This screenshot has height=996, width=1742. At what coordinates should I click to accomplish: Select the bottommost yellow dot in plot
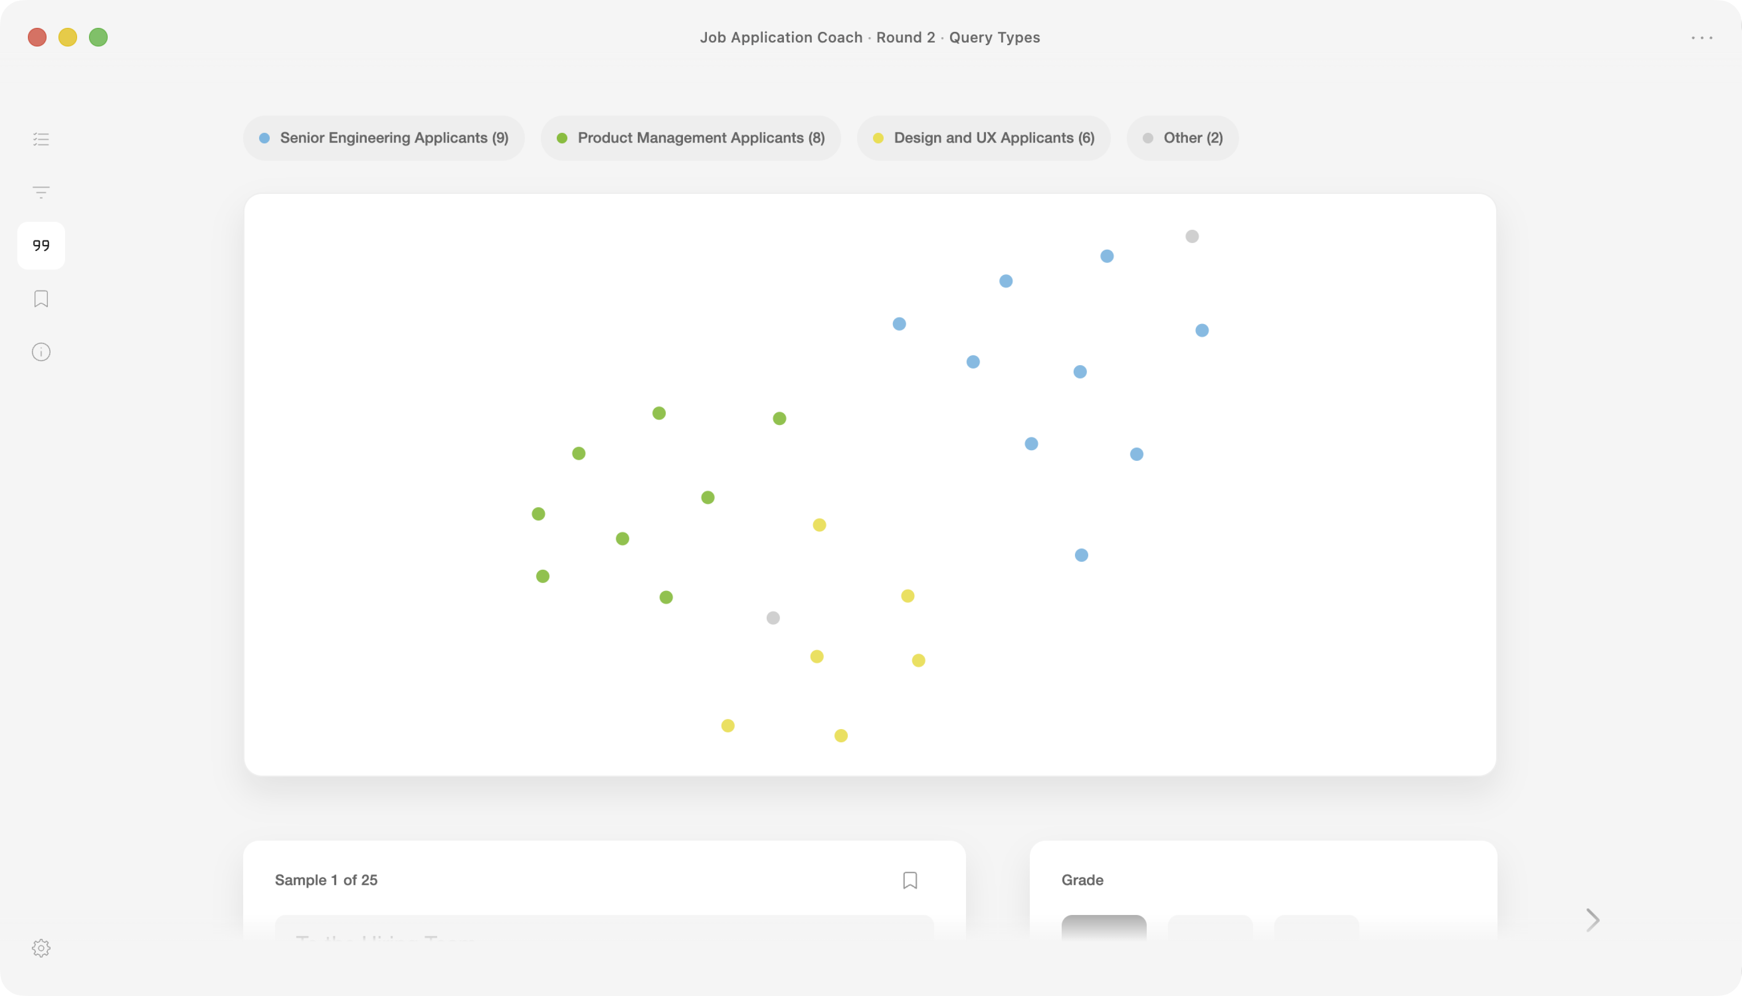tap(841, 736)
